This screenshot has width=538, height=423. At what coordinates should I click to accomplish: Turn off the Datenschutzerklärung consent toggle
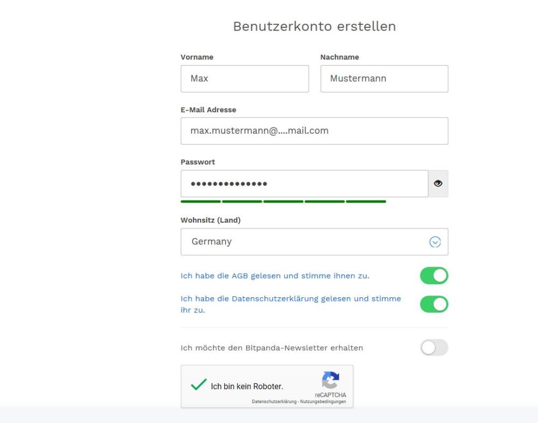[x=434, y=304]
